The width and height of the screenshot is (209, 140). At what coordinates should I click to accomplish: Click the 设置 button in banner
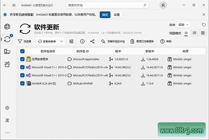(117, 15)
